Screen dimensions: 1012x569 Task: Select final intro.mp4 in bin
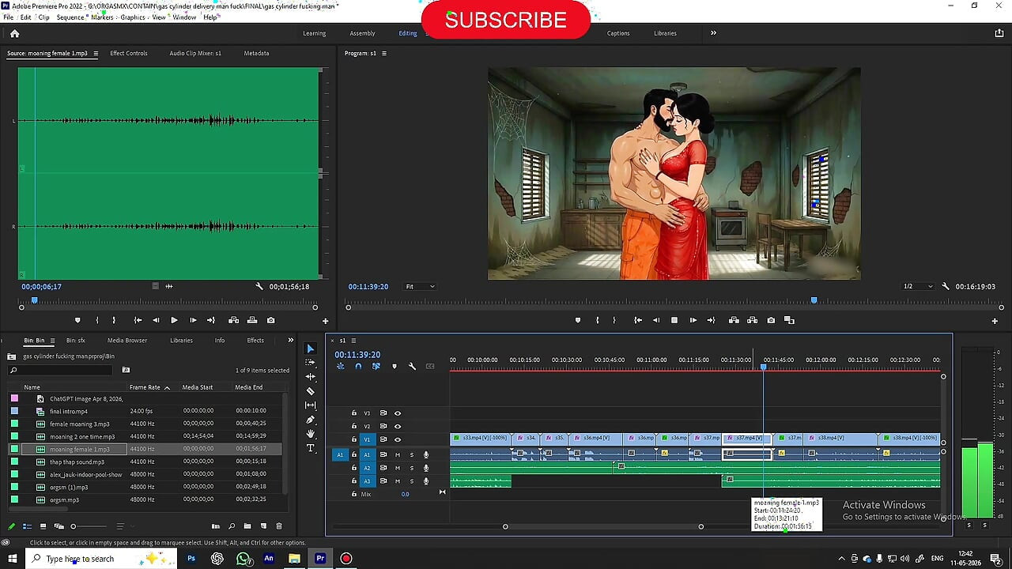point(69,411)
